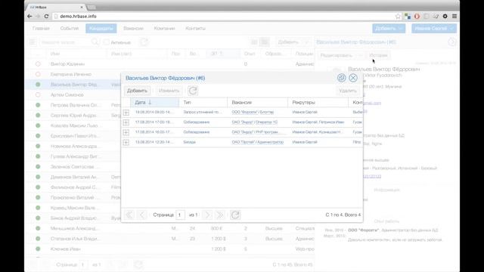Image resolution: width=484 pixels, height=272 pixels.
Task: Select the HrBase browser tab
Action: click(56, 7)
